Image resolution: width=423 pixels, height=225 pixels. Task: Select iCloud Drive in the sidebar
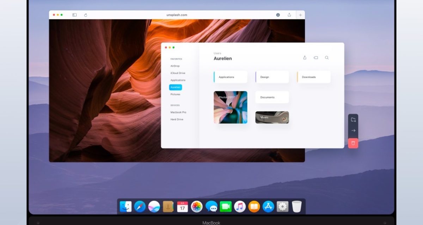pyautogui.click(x=178, y=73)
